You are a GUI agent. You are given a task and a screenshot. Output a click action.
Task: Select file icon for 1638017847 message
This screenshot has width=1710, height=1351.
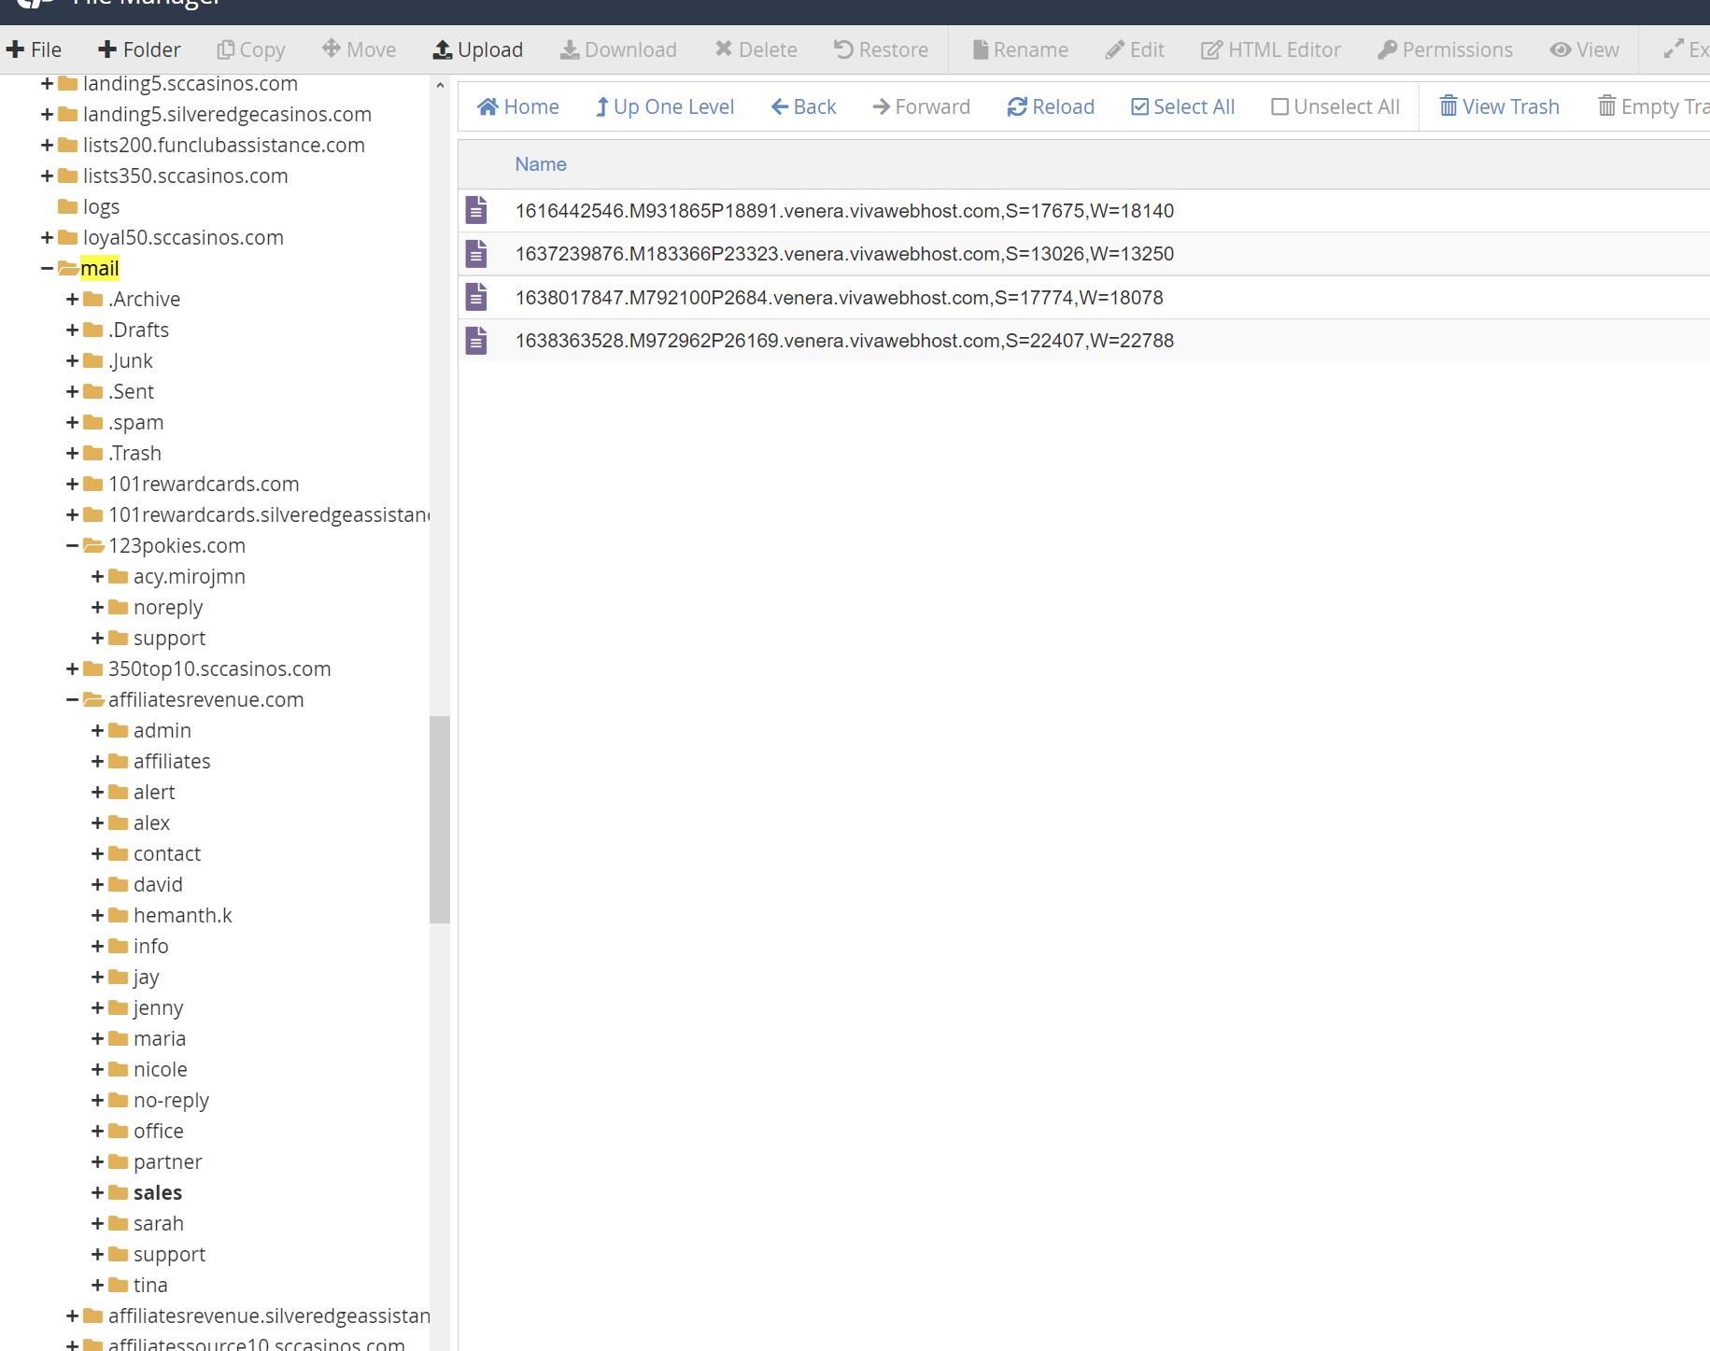(476, 297)
